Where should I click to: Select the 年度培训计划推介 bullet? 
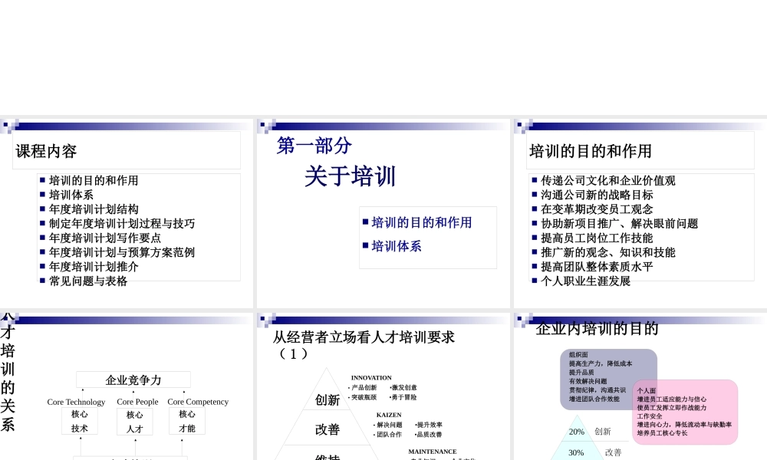click(x=94, y=267)
